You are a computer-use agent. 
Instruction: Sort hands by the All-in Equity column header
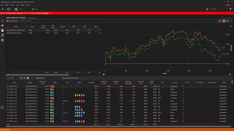[x=212, y=82]
